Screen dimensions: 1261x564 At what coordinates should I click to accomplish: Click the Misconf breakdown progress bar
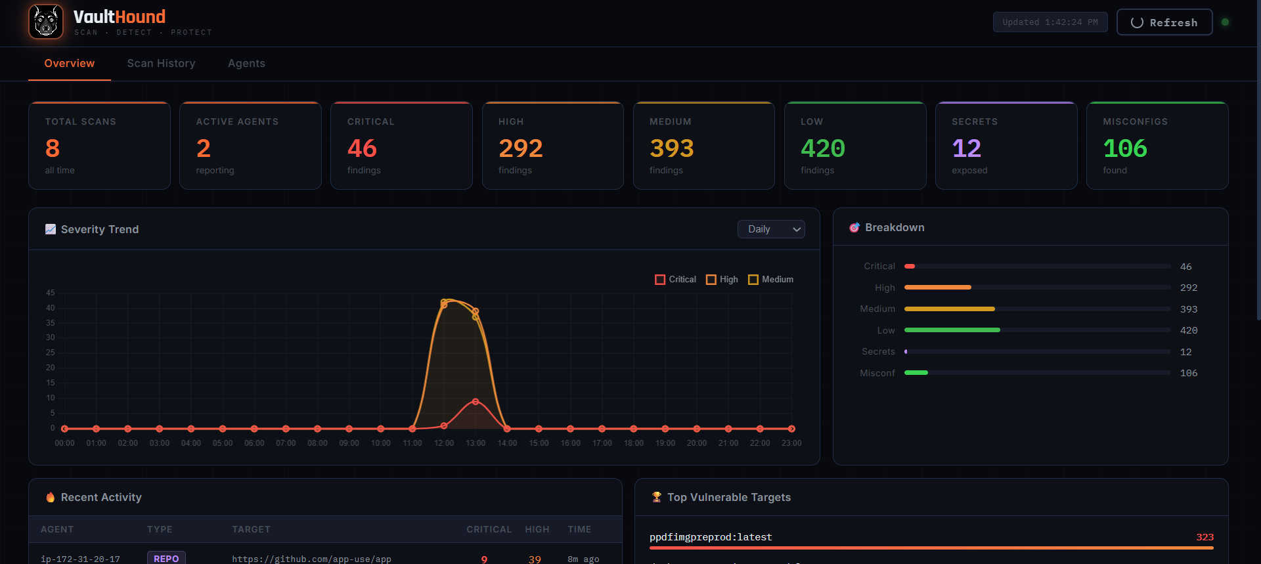(x=1037, y=373)
